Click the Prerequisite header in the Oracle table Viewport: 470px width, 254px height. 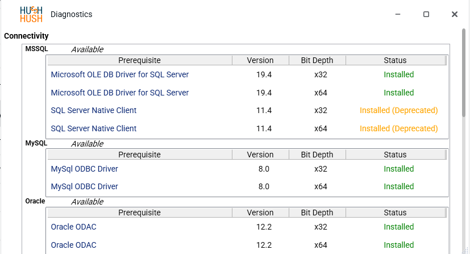(x=139, y=213)
